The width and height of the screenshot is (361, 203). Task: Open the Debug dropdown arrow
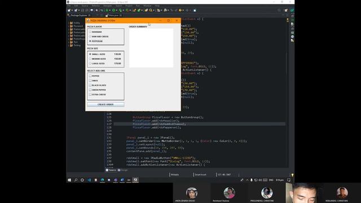pyautogui.click(x=110, y=10)
